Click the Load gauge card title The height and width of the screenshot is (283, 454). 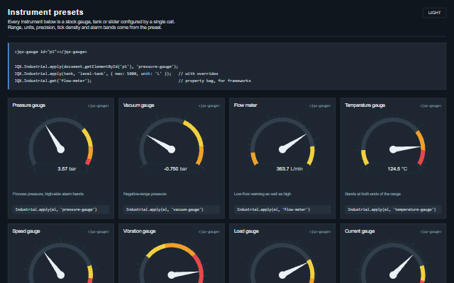coord(246,231)
